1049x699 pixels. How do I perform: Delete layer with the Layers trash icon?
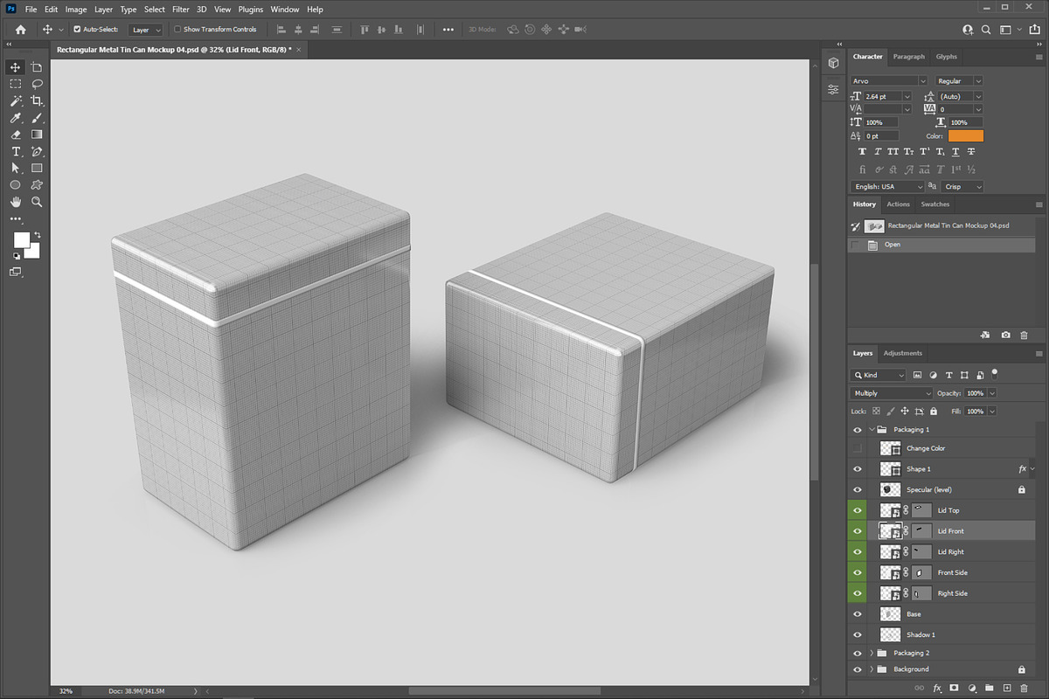[1024, 689]
